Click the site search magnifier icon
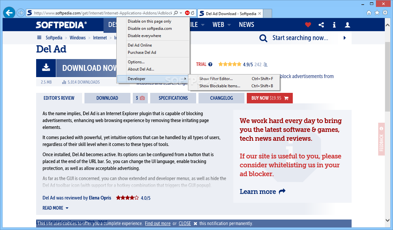Image resolution: width=393 pixels, height=230 pixels. [x=263, y=38]
